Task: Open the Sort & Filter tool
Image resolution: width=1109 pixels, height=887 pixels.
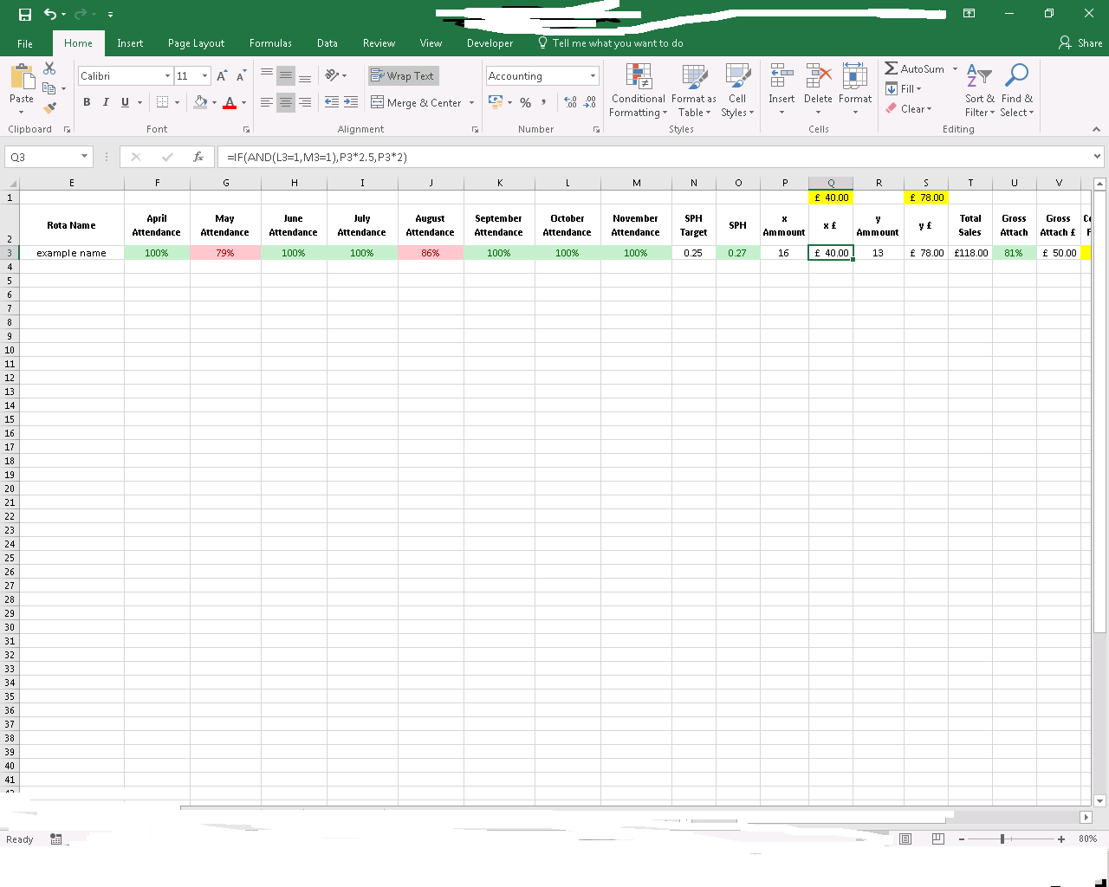Action: [x=979, y=90]
